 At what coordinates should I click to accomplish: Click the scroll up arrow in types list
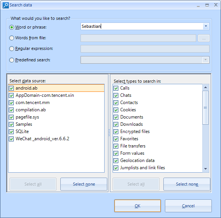(205, 87)
